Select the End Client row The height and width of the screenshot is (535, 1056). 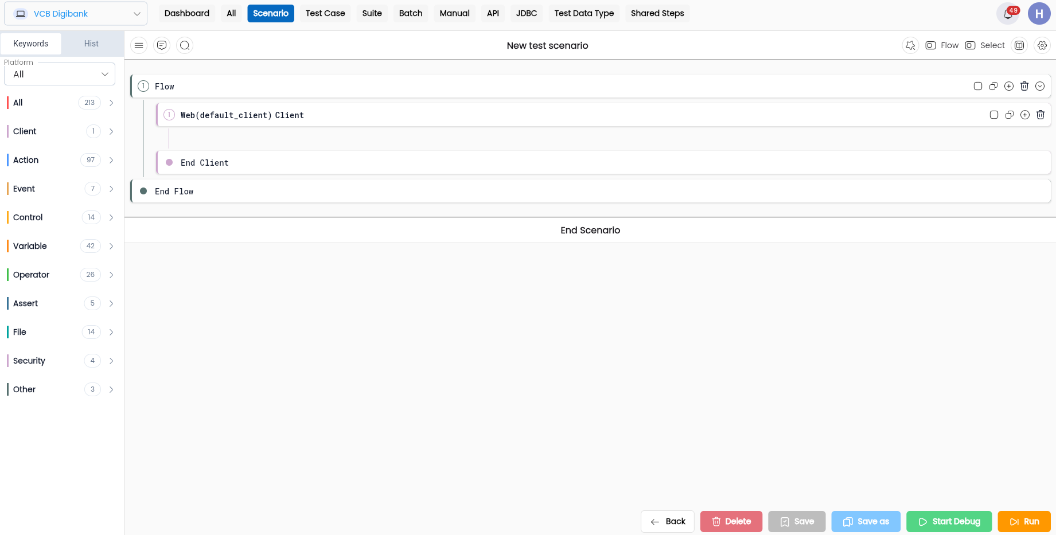(603, 162)
